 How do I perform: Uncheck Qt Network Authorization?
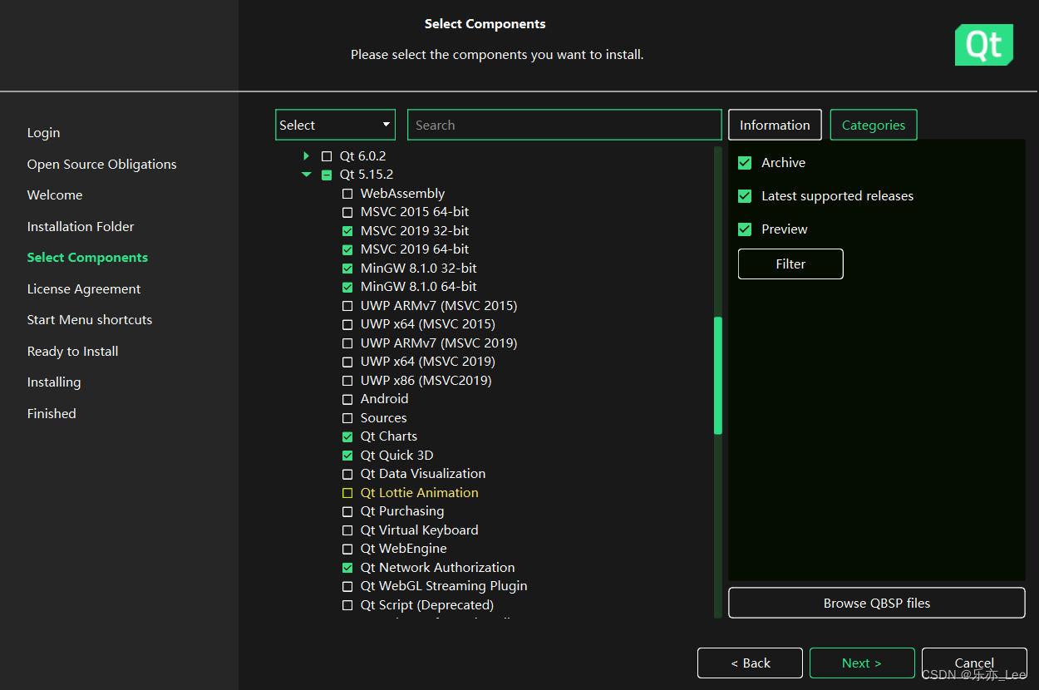pyautogui.click(x=347, y=568)
